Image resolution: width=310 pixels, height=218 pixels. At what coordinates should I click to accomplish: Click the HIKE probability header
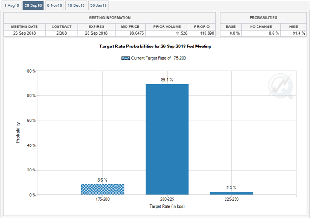point(294,26)
